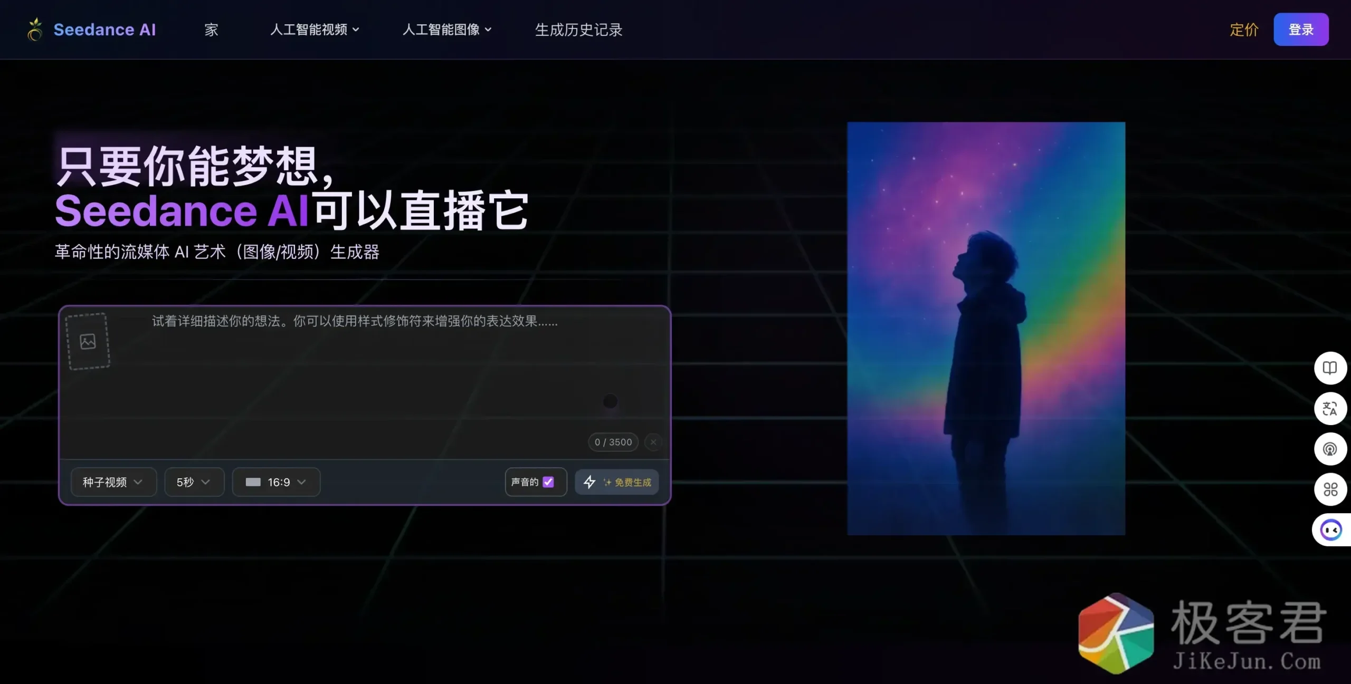Expand the 种子视频 model dropdown

point(113,481)
